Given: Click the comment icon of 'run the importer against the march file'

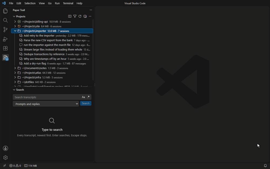Looking at the screenshot, I should pos(21,45).
